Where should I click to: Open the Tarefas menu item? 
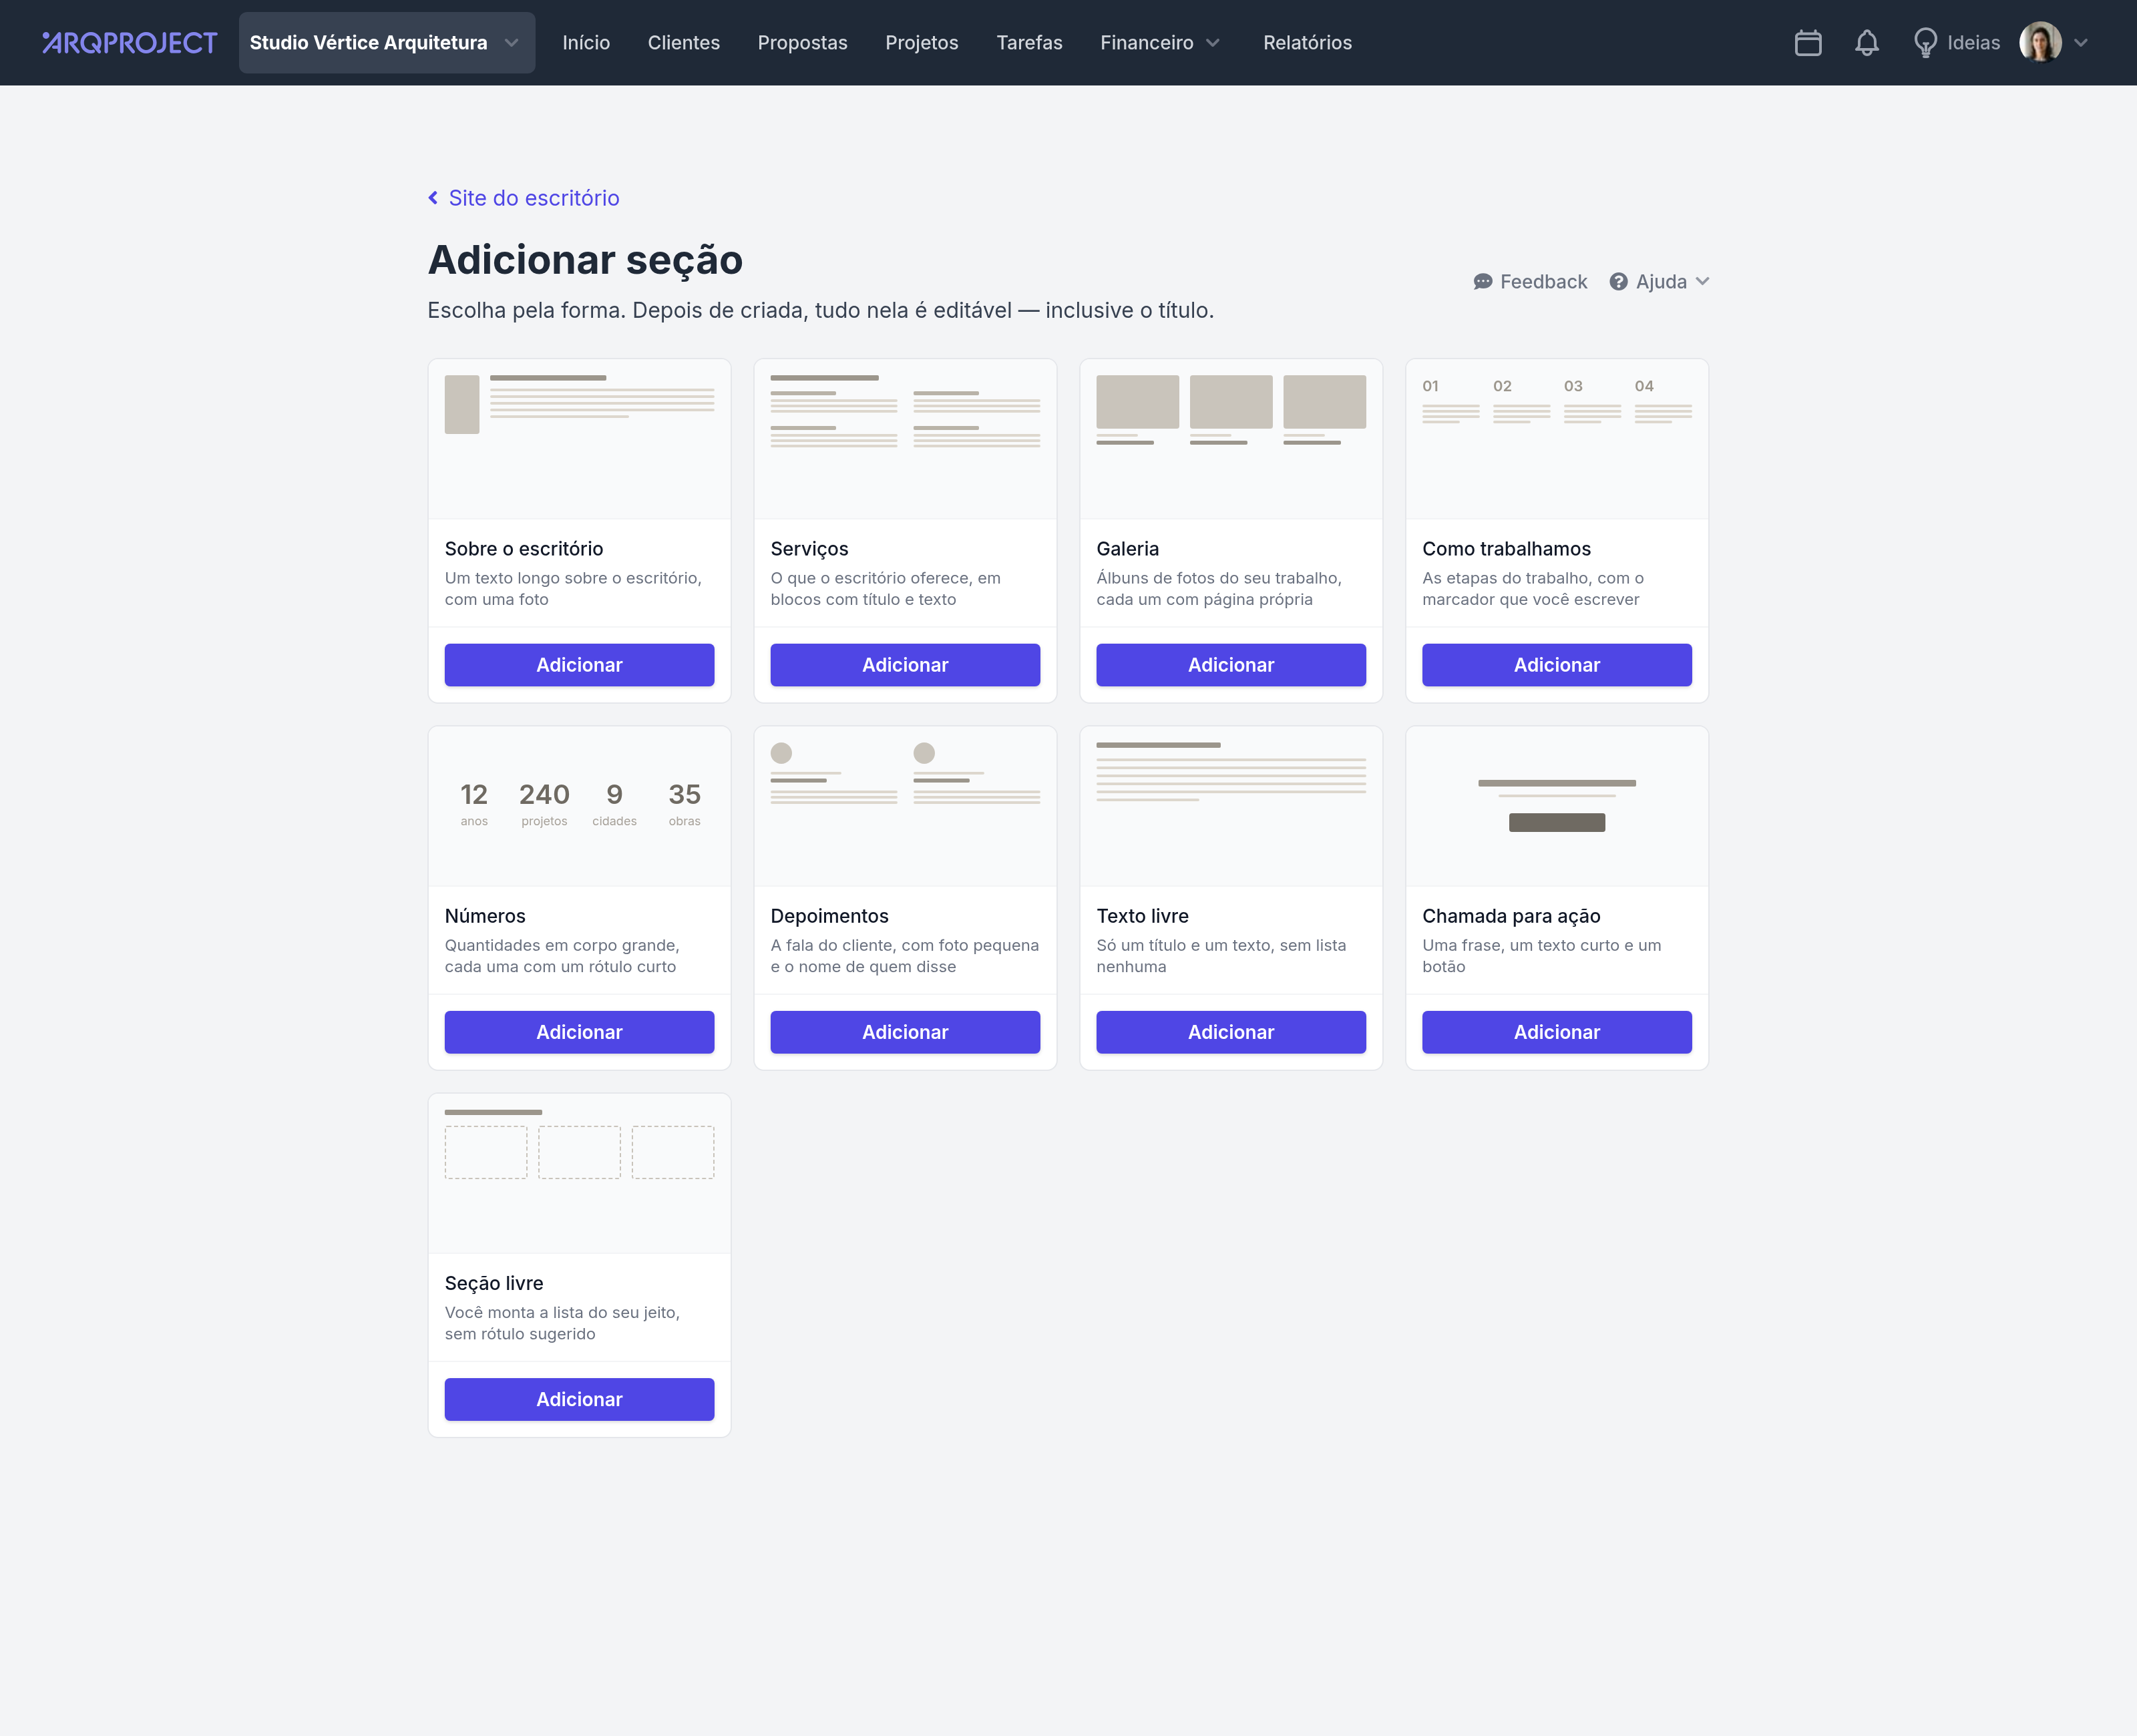click(x=1030, y=43)
